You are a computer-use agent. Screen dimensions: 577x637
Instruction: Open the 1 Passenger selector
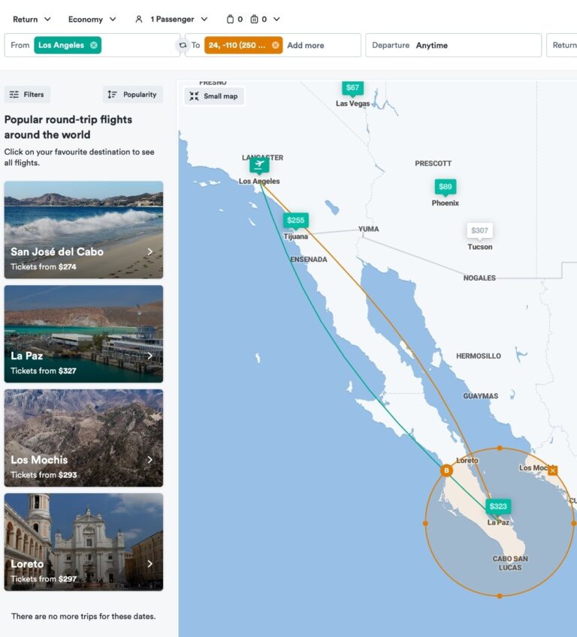click(x=171, y=19)
